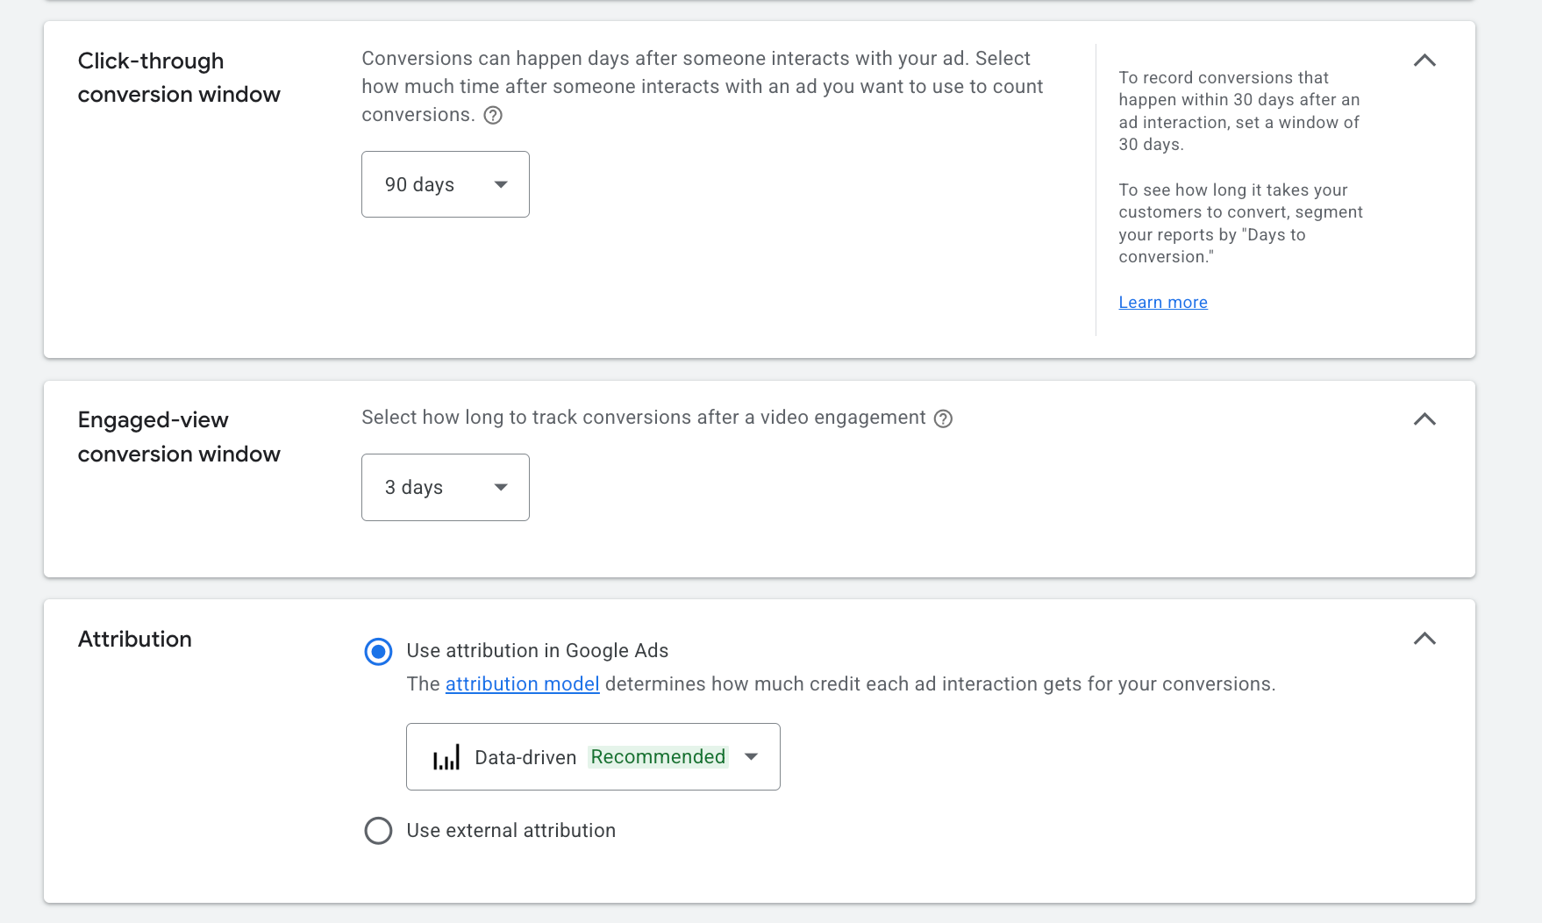The height and width of the screenshot is (923, 1542).
Task: Click help icon next to video engagement text
Action: [943, 419]
